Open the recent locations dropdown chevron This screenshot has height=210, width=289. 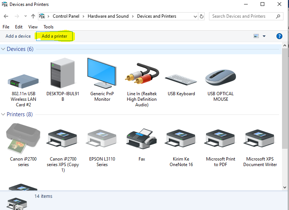26,16
